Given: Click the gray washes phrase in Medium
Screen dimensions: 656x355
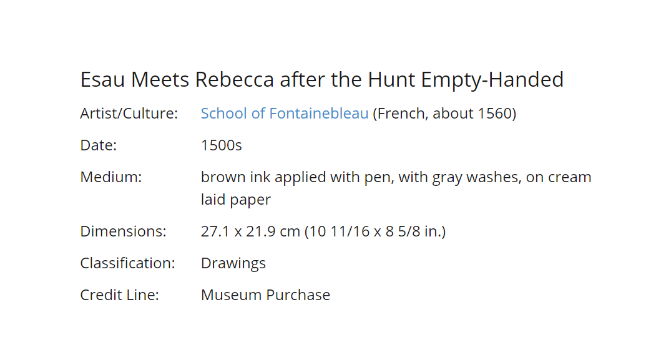Looking at the screenshot, I should click(x=476, y=177).
